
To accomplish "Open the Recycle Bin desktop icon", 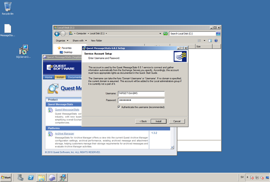I will (8, 8).
